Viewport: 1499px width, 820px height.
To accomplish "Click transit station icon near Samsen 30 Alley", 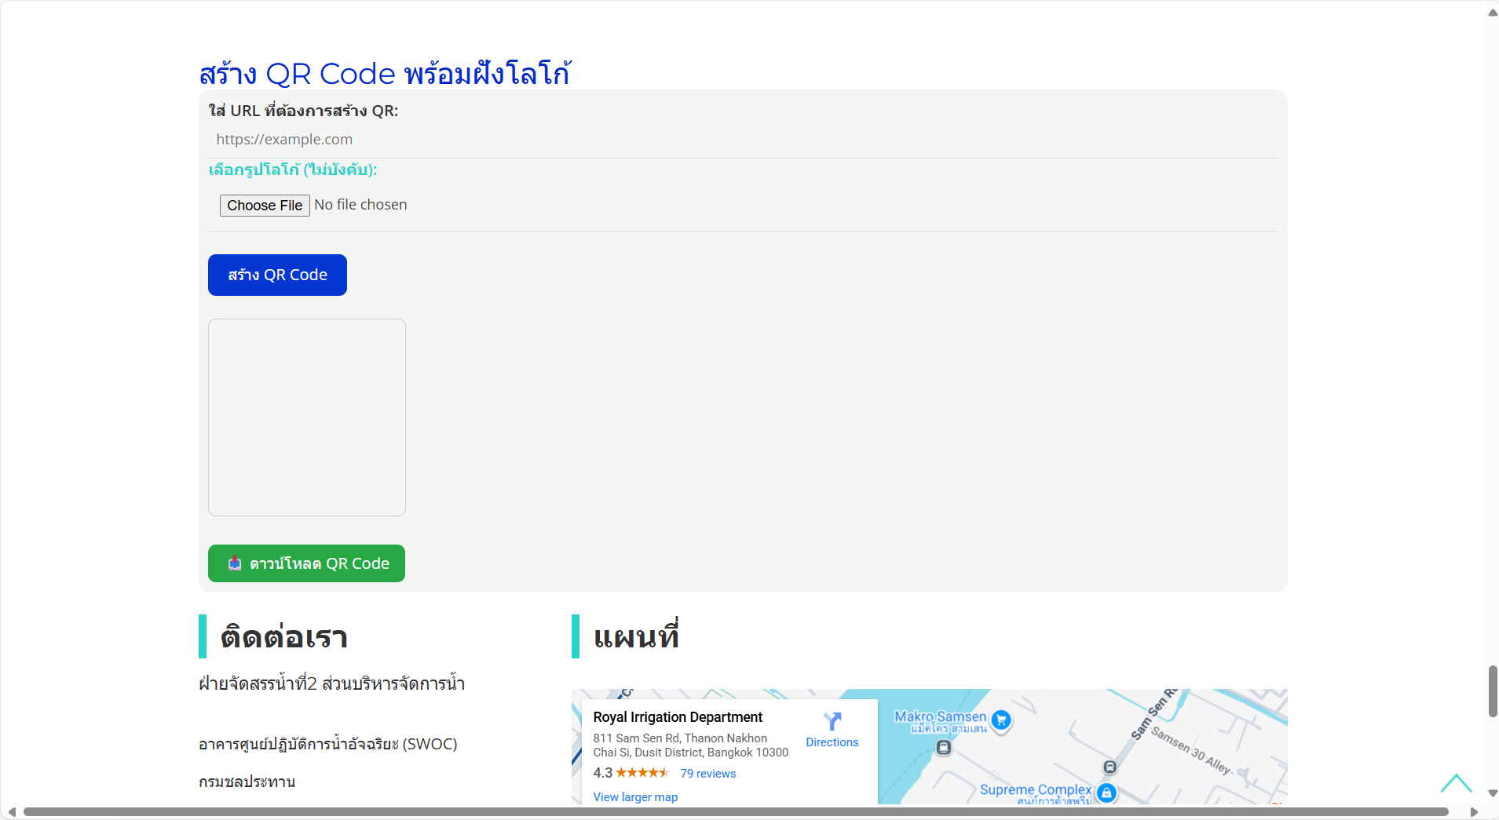I will click(1110, 767).
